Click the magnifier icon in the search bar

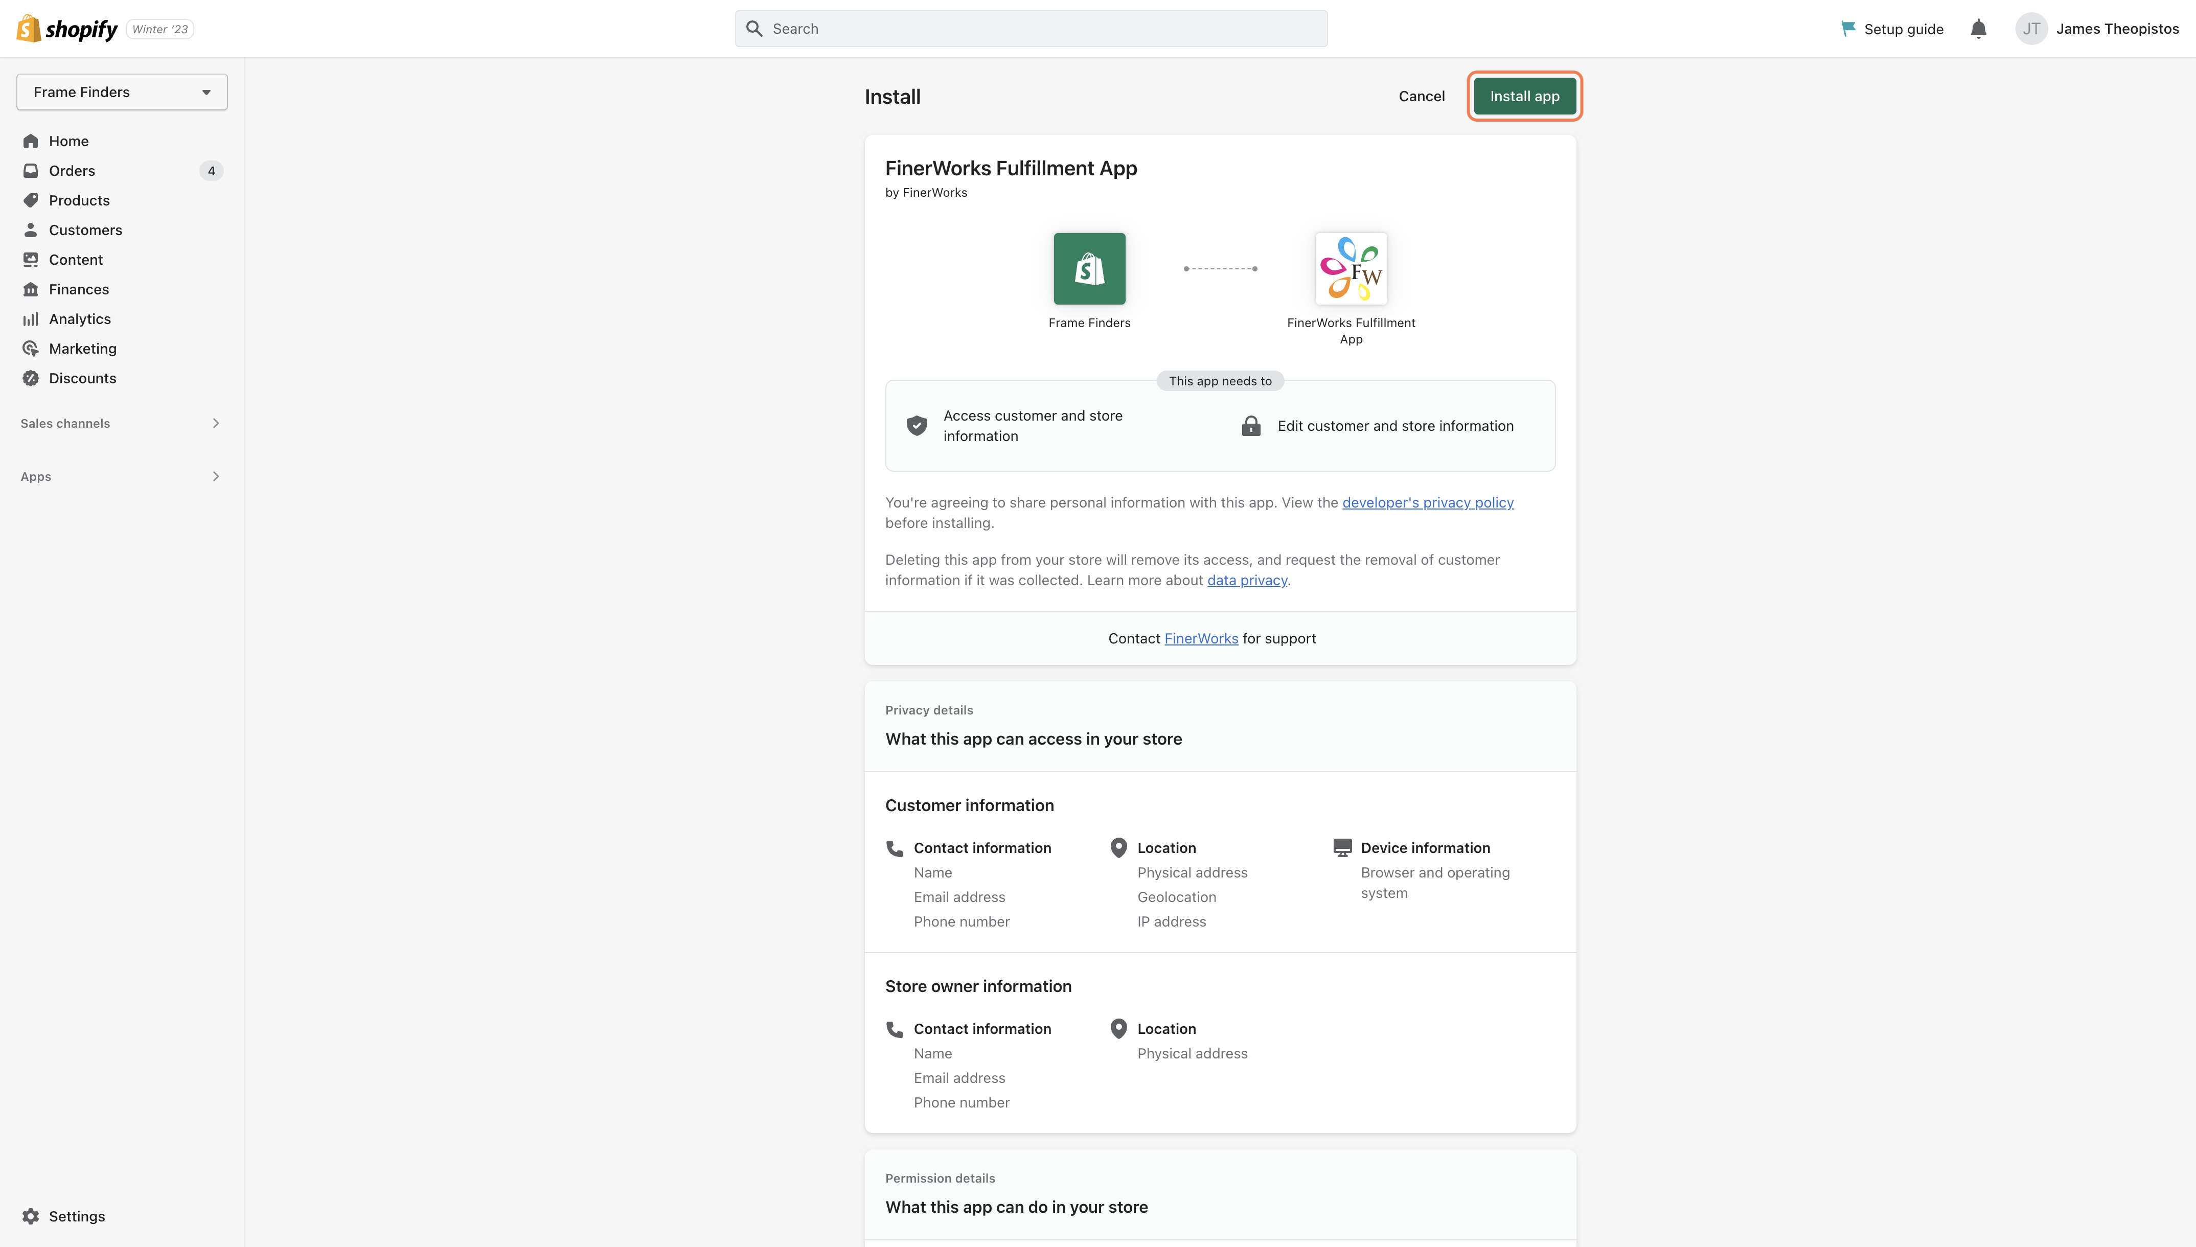click(753, 29)
